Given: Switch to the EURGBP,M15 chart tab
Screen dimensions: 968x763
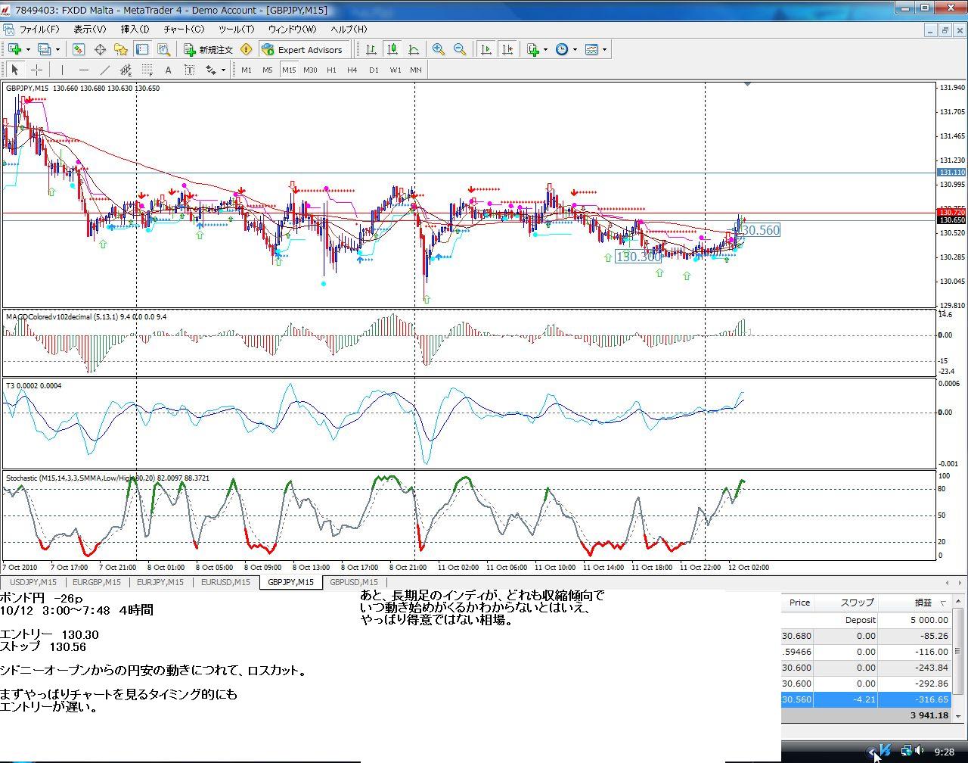Looking at the screenshot, I should [96, 582].
